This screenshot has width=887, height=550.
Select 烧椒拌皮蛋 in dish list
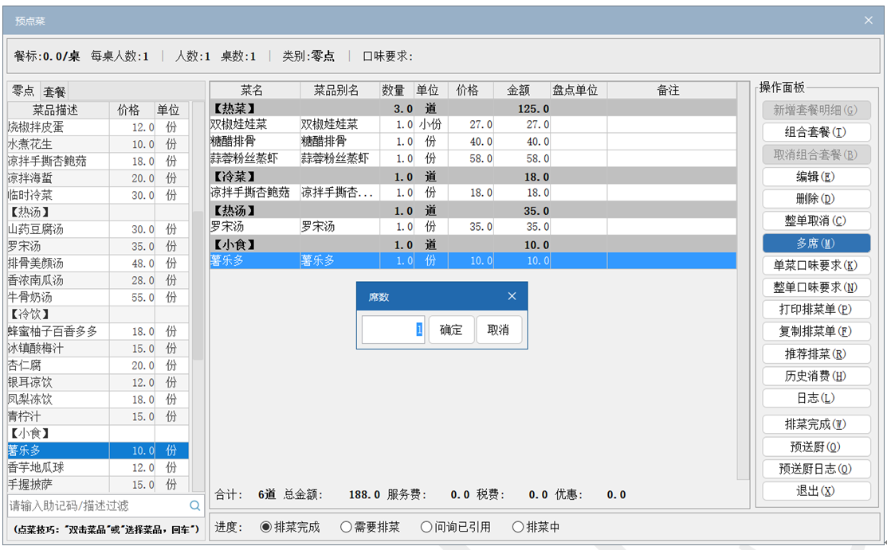click(98, 127)
